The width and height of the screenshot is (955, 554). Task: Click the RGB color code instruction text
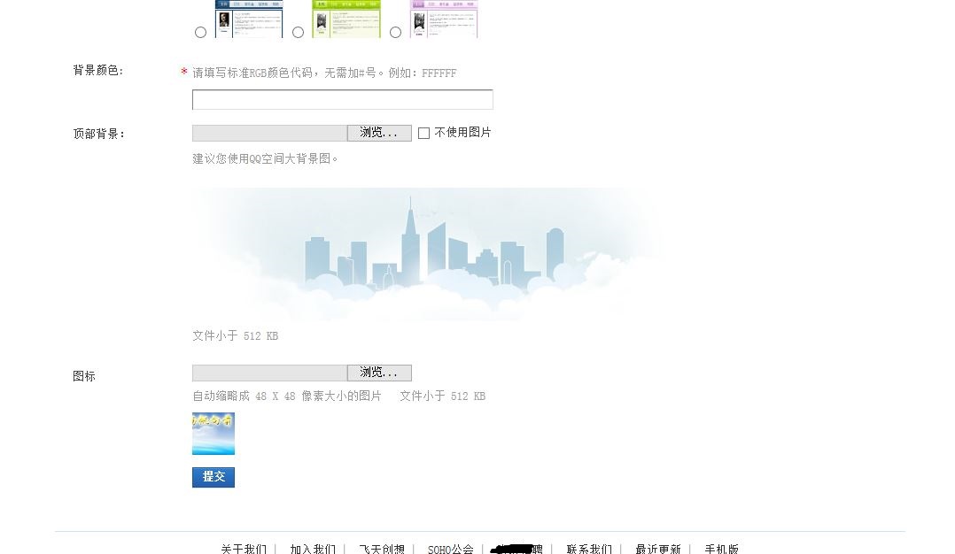click(x=324, y=73)
